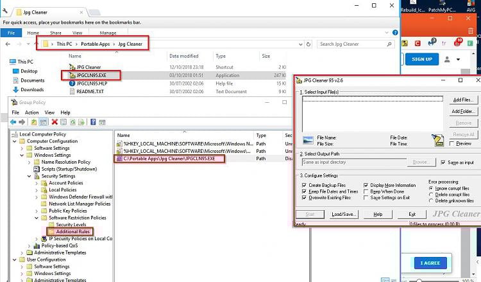
Task: Click the JPGCLN95.EXE application file icon
Action: 72,75
